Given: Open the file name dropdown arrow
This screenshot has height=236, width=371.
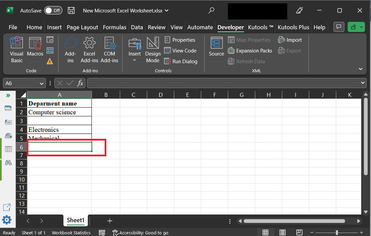Looking at the screenshot, I should click(x=167, y=10).
